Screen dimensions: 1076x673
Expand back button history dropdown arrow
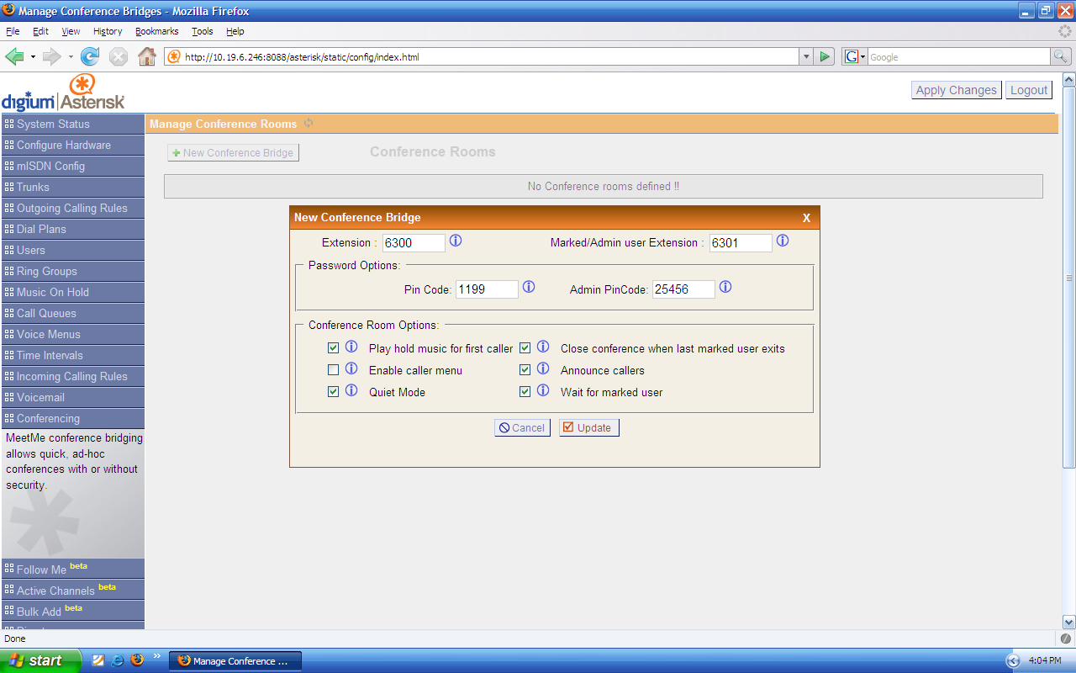34,56
